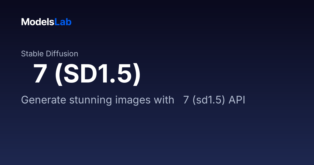Click the word "Diffusion" above the title
The image size is (314, 165).
point(62,54)
